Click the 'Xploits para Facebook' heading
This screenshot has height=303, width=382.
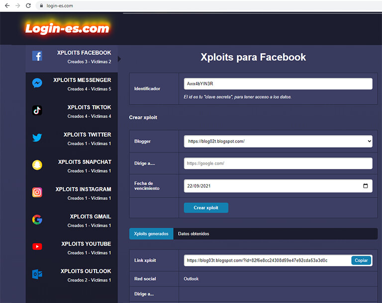point(253,57)
